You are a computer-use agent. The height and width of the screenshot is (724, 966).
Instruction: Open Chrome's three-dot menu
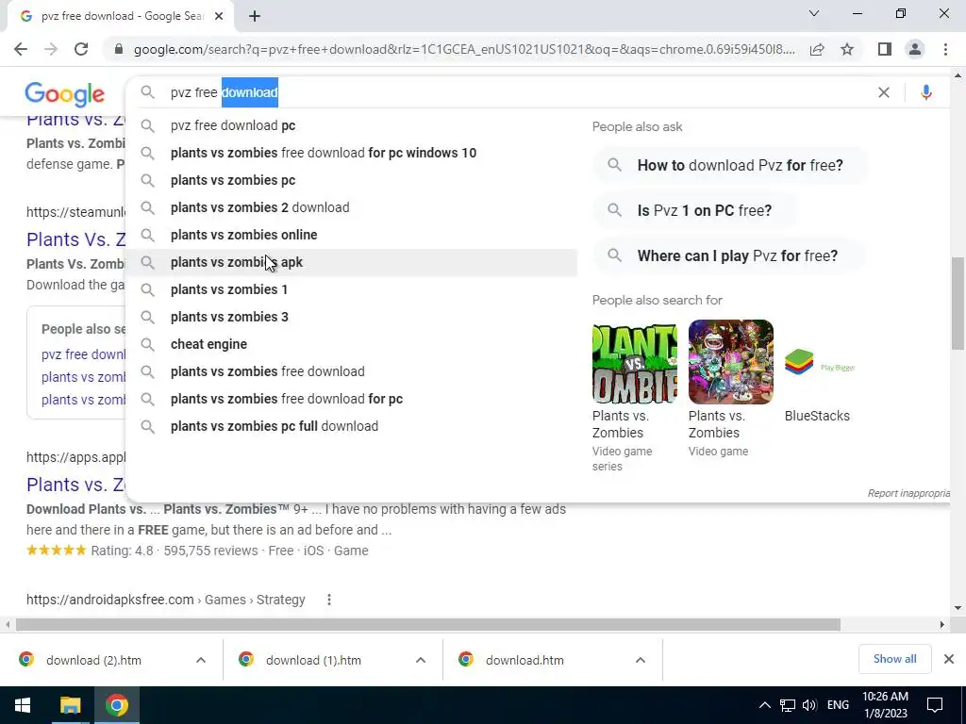(945, 49)
